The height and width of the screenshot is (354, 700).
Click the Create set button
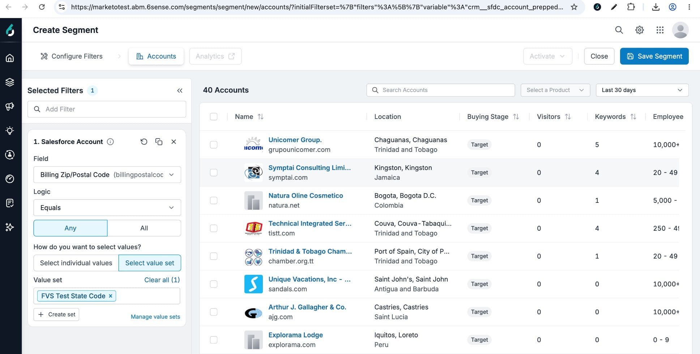(56, 314)
